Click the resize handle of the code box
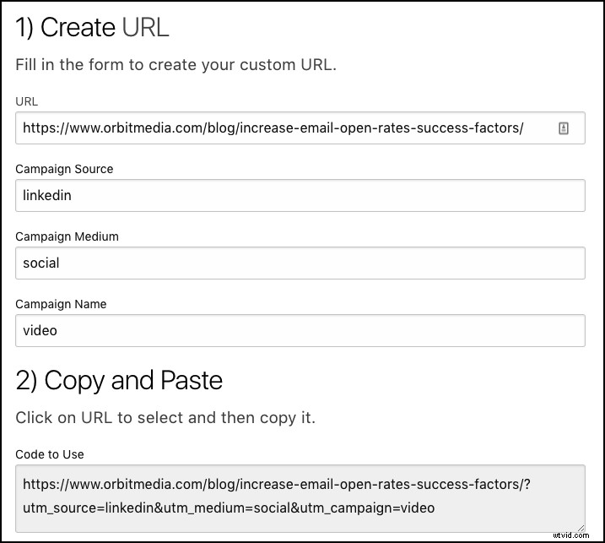Screen dimensions: 605x543 click(x=581, y=526)
